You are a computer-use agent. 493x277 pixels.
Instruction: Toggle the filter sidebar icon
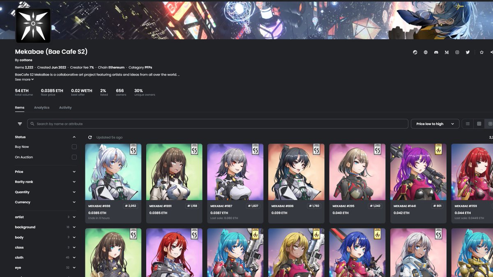[x=20, y=124]
